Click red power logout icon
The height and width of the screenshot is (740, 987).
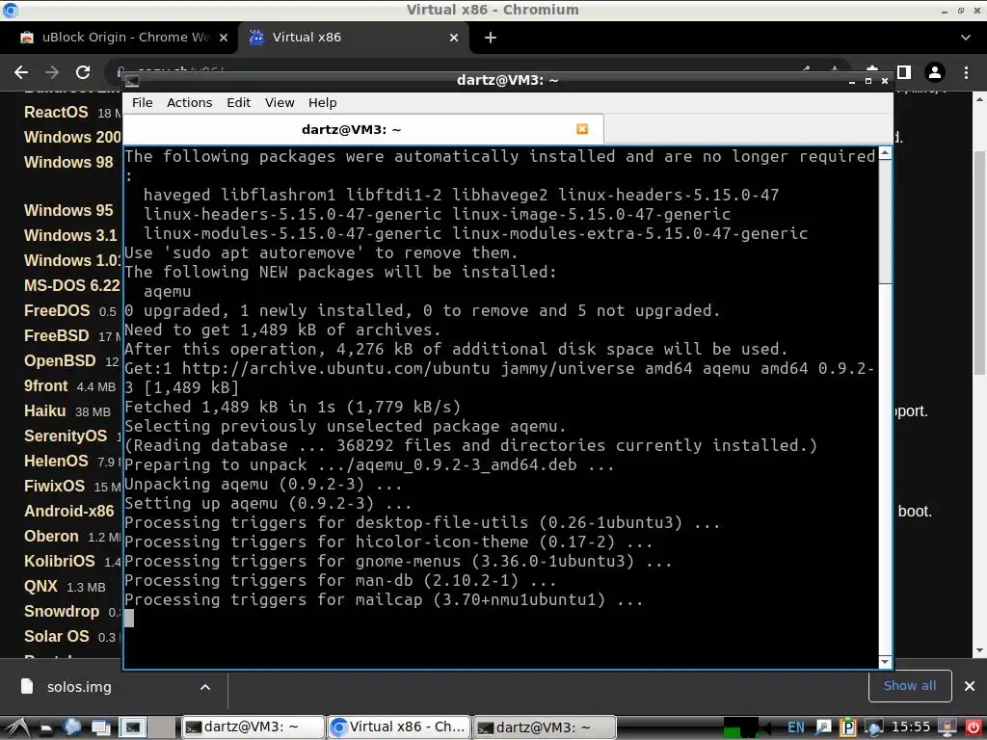tap(973, 727)
